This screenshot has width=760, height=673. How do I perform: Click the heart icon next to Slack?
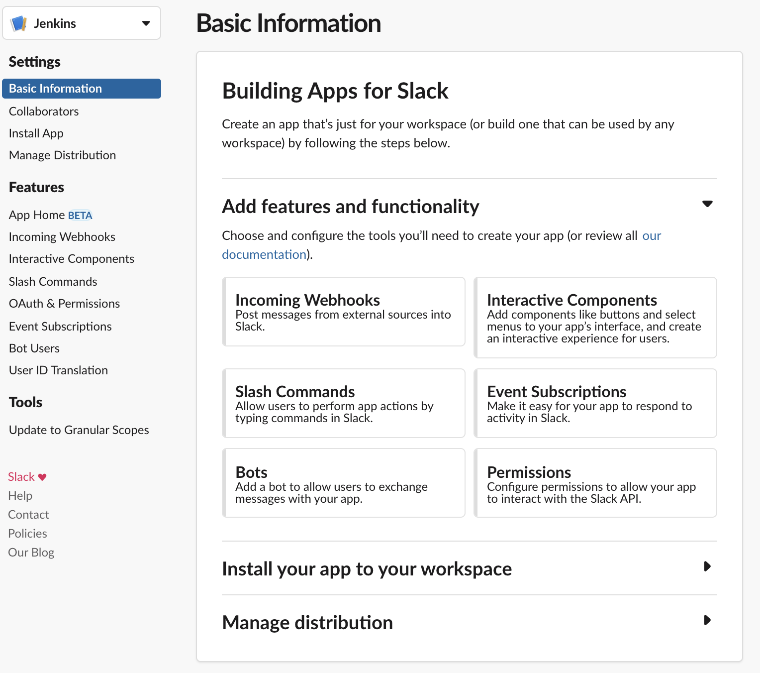[x=42, y=477]
